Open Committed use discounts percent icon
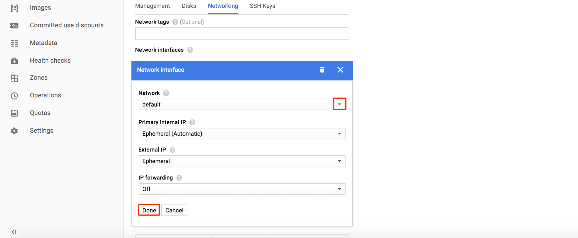This screenshot has width=578, height=238. click(14, 26)
